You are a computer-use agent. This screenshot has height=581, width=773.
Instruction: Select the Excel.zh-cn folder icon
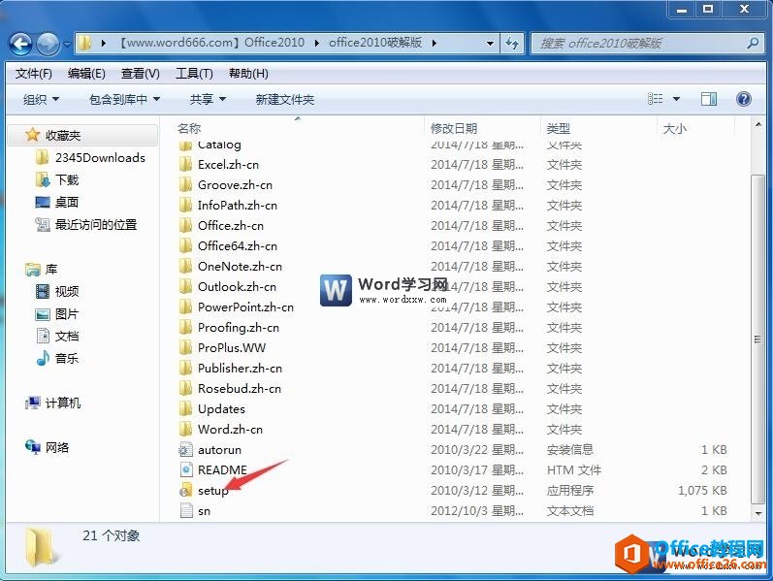[185, 164]
